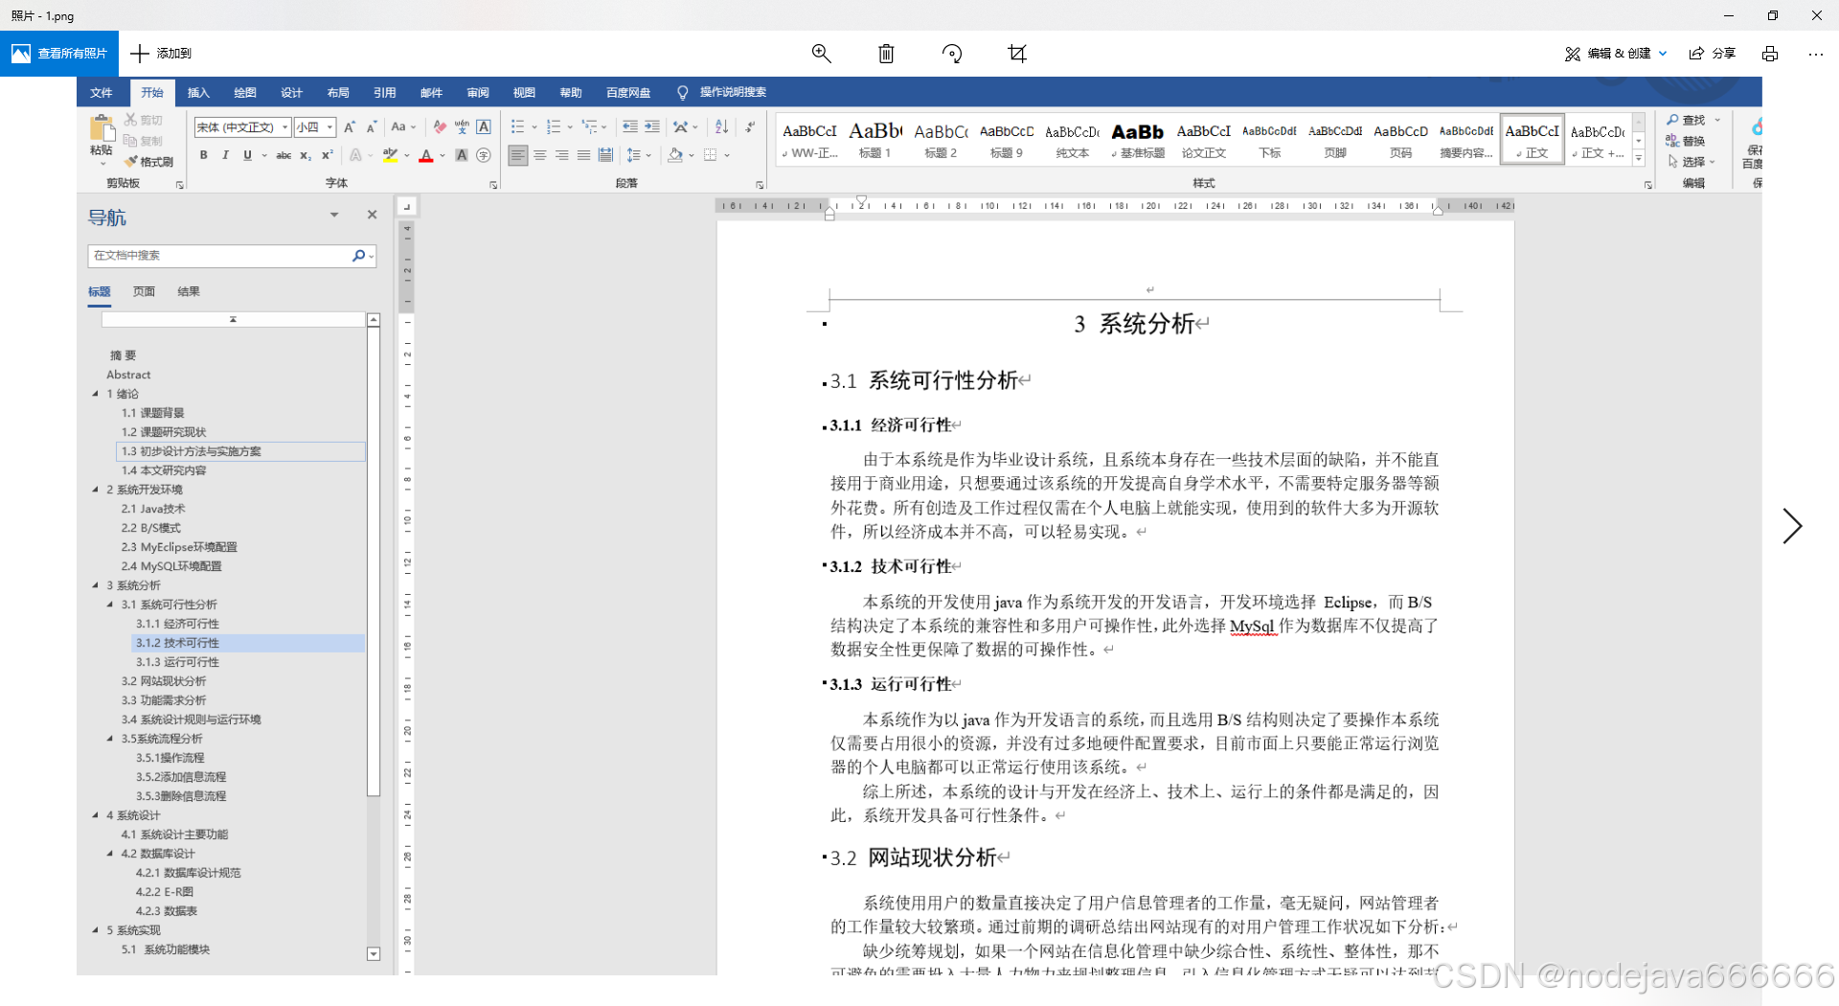Close the navigation pane with X

pyautogui.click(x=373, y=215)
